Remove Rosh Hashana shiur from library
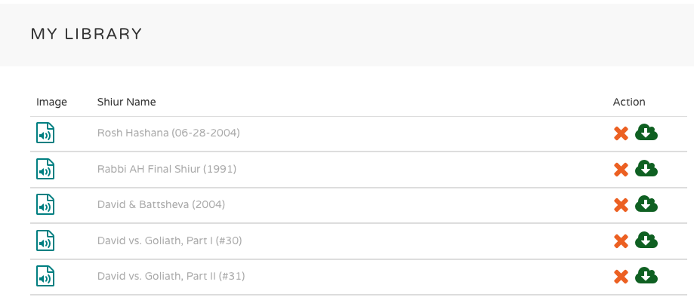Screen dimensions: 694x297 coord(621,133)
